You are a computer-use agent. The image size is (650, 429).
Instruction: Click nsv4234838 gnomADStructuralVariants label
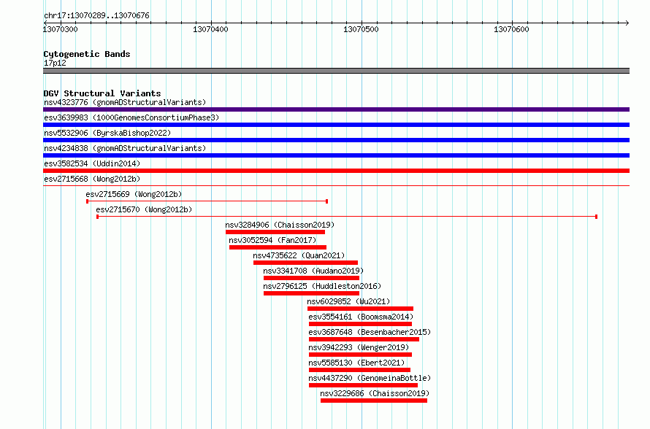pos(125,148)
